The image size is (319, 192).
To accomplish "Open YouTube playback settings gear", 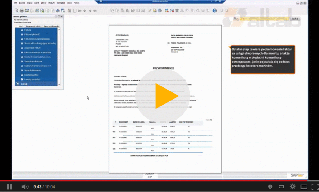I will coord(292,186).
